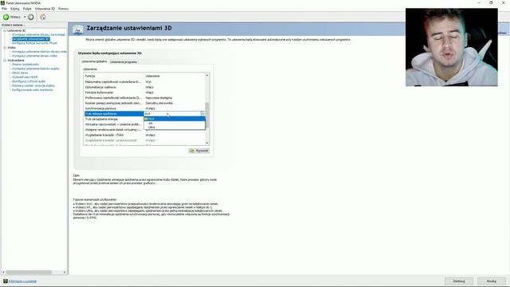The height and width of the screenshot is (287, 510).
Task: Open the video color settings item
Action: pyautogui.click(x=39, y=51)
